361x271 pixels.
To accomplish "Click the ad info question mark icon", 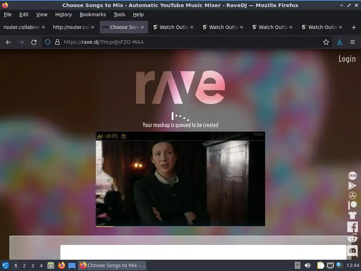I will tap(123, 136).
